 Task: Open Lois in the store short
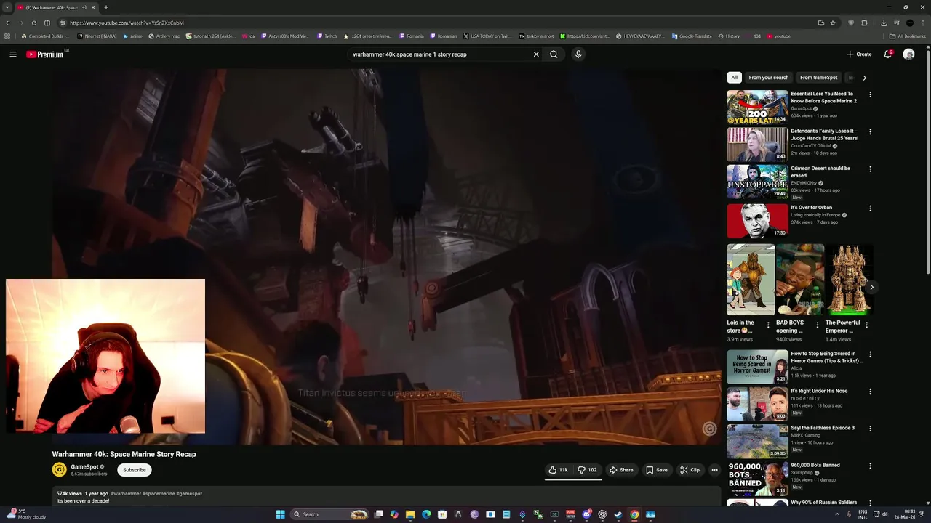751,280
